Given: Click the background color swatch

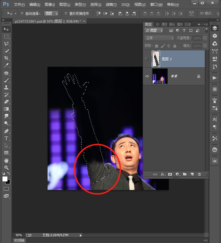Looking at the screenshot, I should (9, 182).
